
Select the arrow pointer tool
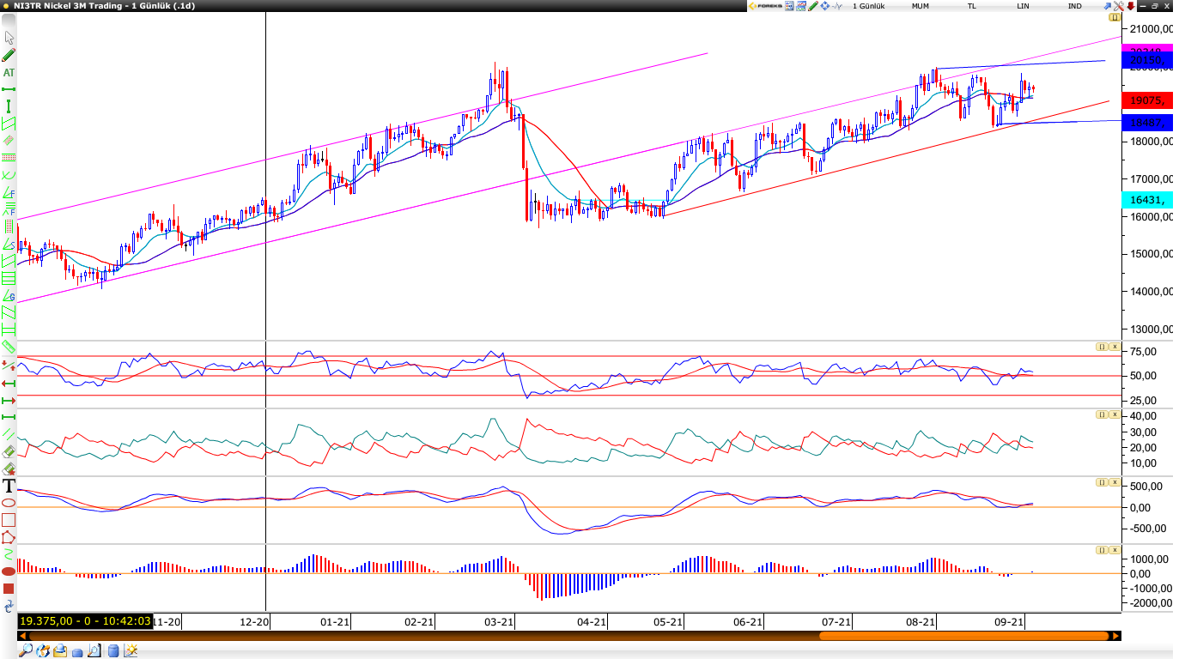(9, 38)
